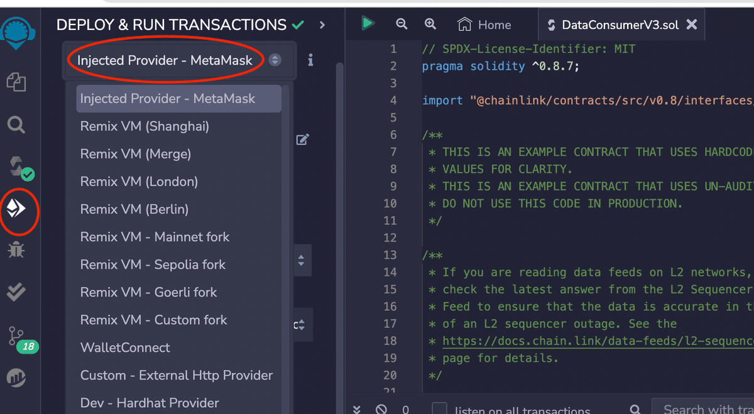
Task: Select Remix VM - Mainnet fork option
Action: 178,237
